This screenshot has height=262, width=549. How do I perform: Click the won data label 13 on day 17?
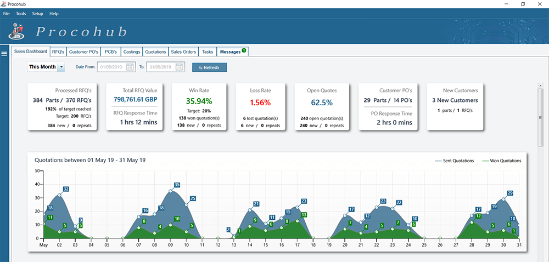tap(304, 214)
